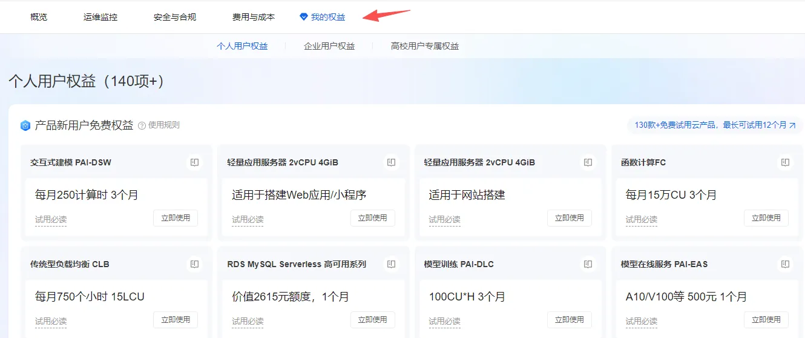Open 试用必读 on CLB card

tap(51, 321)
